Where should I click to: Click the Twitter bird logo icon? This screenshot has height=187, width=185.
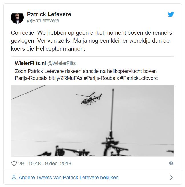point(171,14)
